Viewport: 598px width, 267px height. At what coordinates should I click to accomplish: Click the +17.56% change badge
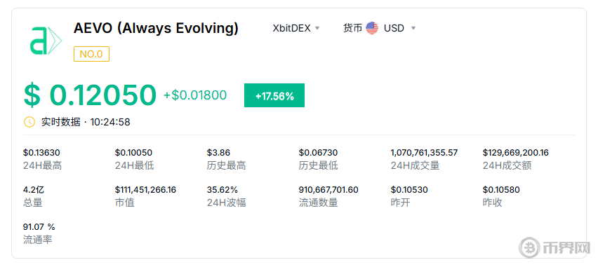coord(274,95)
